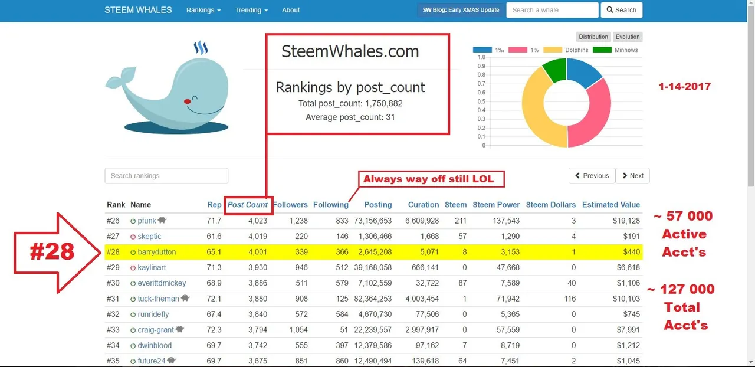
Task: Go to Previous rankings page
Action: point(592,176)
